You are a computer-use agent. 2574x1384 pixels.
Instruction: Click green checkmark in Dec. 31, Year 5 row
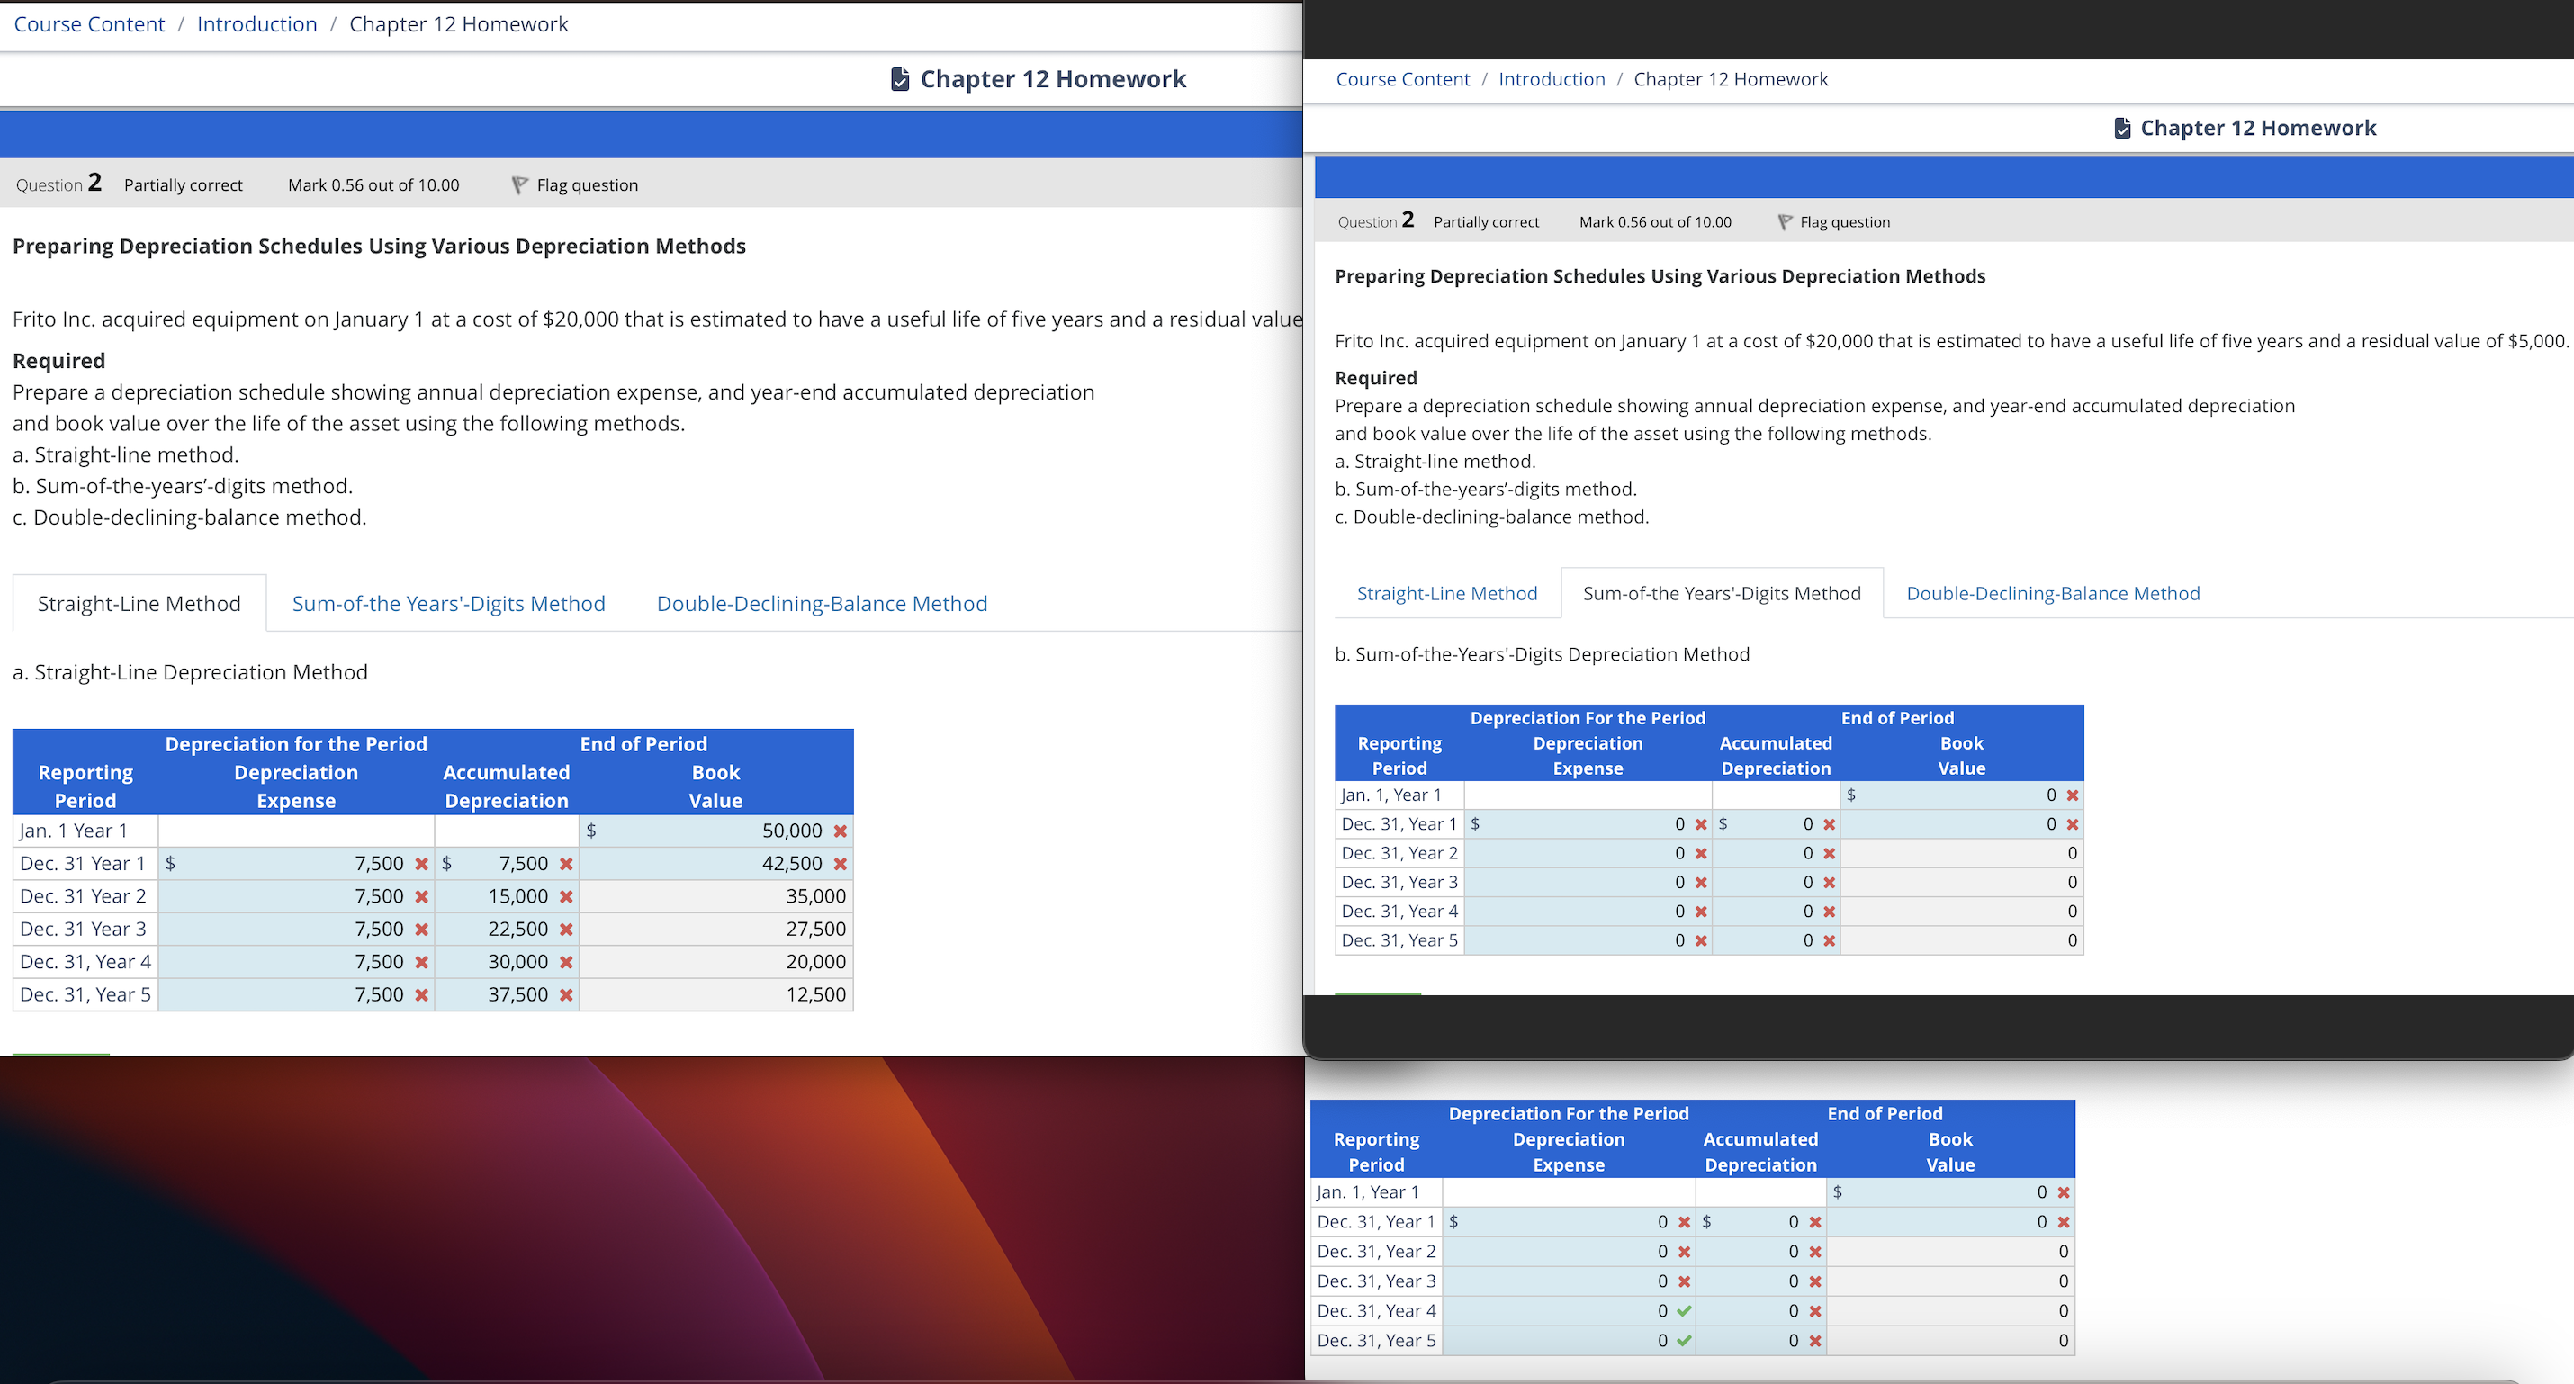1685,1341
